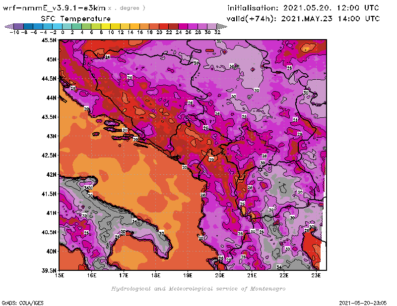Click the '40N' latitude label
Image resolution: width=397 pixels, height=306 pixels.
click(51, 252)
